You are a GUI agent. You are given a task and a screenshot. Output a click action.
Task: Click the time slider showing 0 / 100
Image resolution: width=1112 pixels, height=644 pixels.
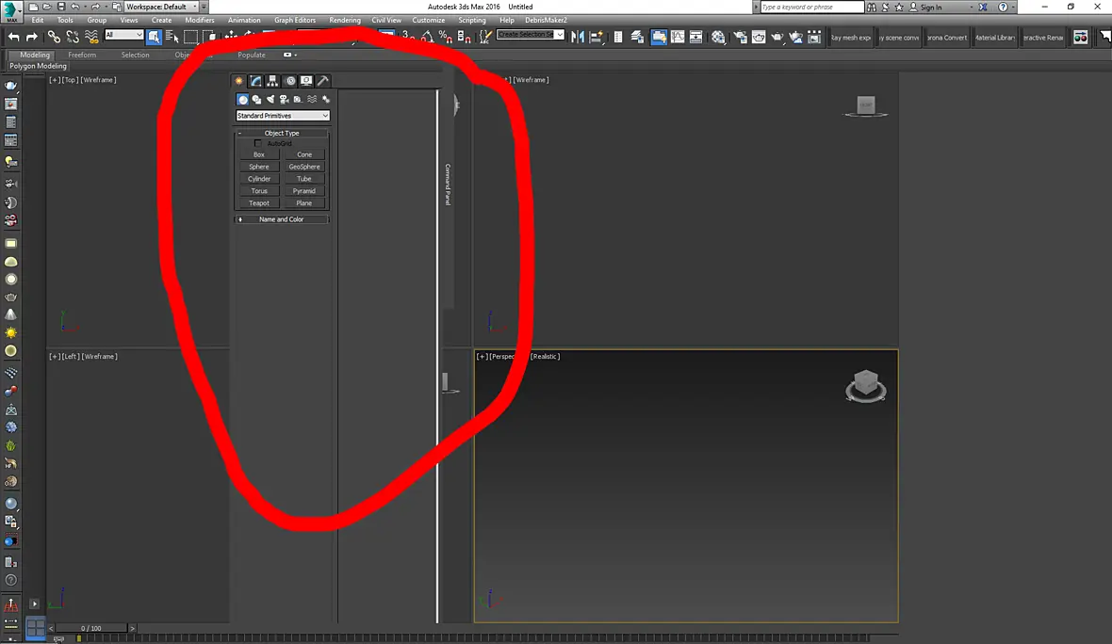(x=90, y=628)
